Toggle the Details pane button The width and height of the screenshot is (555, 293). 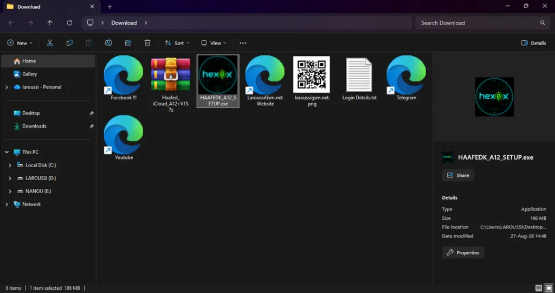tap(533, 43)
